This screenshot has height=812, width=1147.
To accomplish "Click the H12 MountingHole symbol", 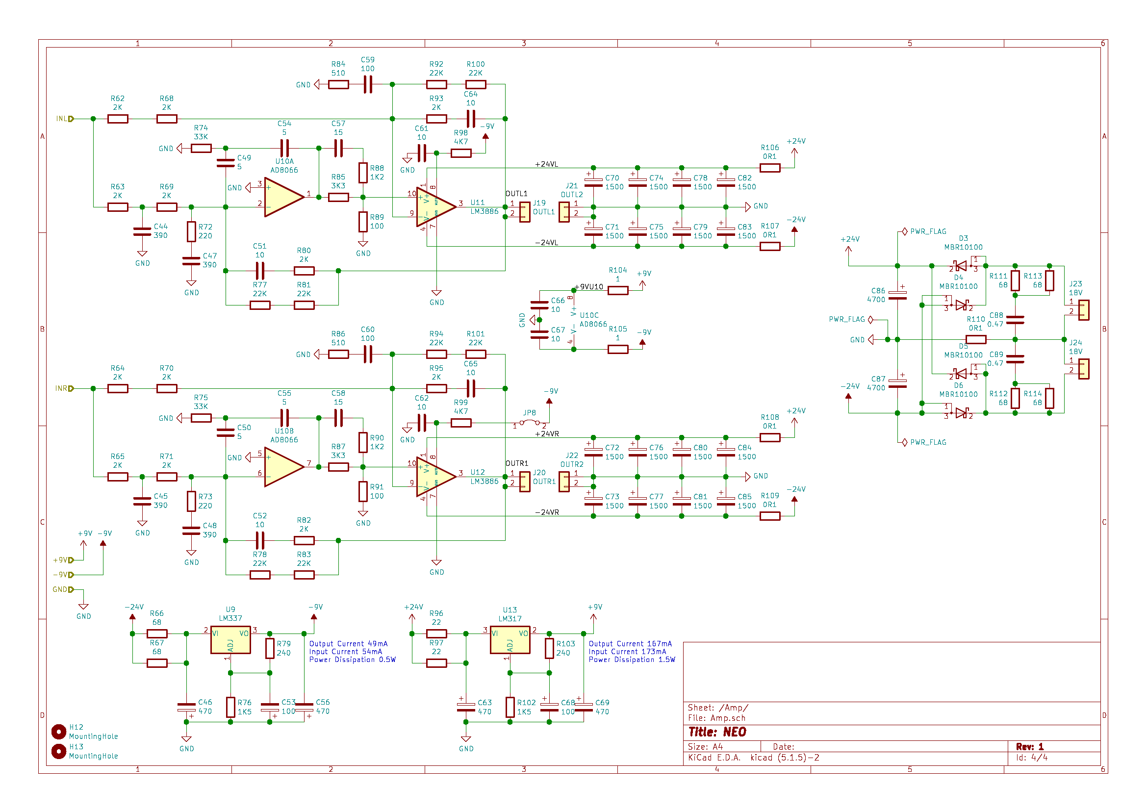I will [x=59, y=732].
